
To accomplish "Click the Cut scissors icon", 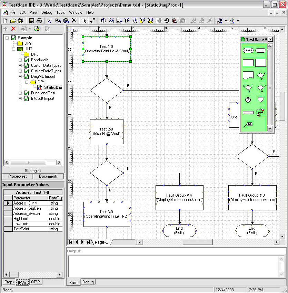I will 50,21.
